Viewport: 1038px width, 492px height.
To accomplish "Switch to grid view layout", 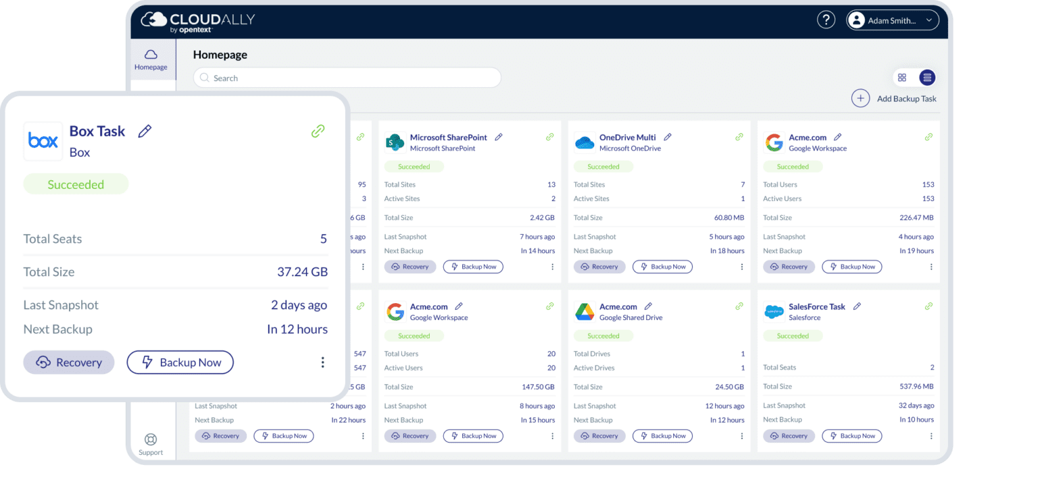I will point(902,78).
